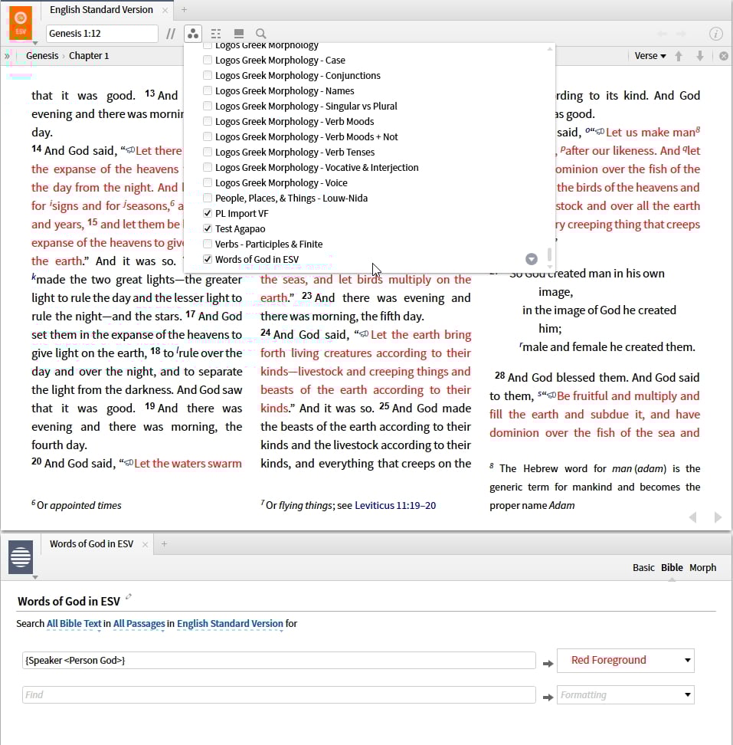Switch to Words of God in ESV tab
Viewport: 733px width, 745px height.
(x=91, y=544)
